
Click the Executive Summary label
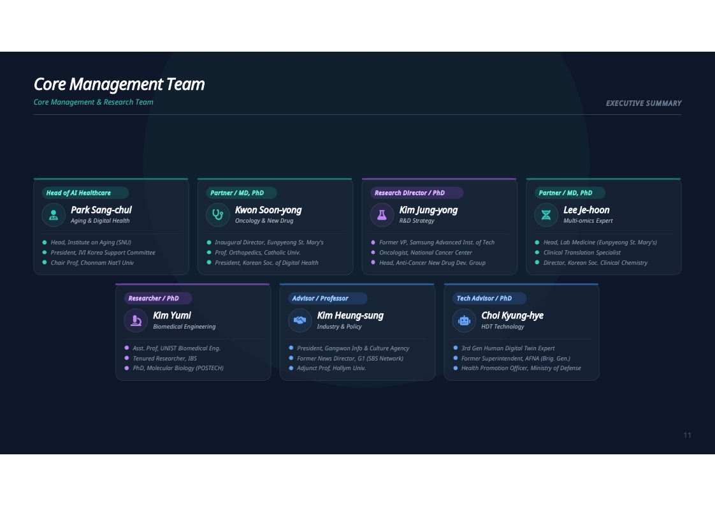tap(644, 103)
